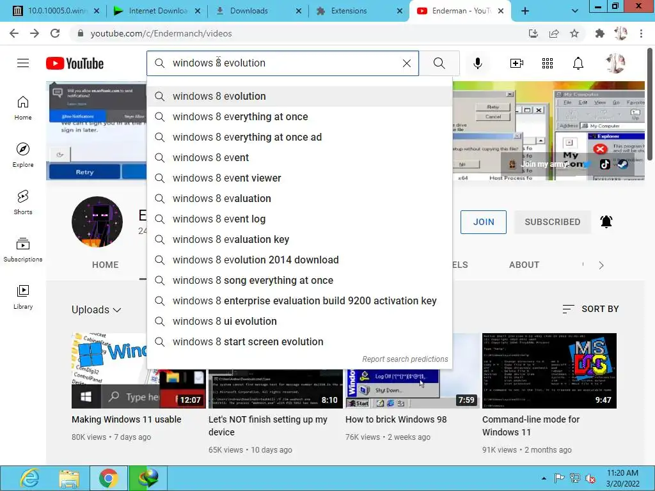Select suggestion 'windows 8 evolution'
Screen dimensions: 655x491
tap(299, 96)
